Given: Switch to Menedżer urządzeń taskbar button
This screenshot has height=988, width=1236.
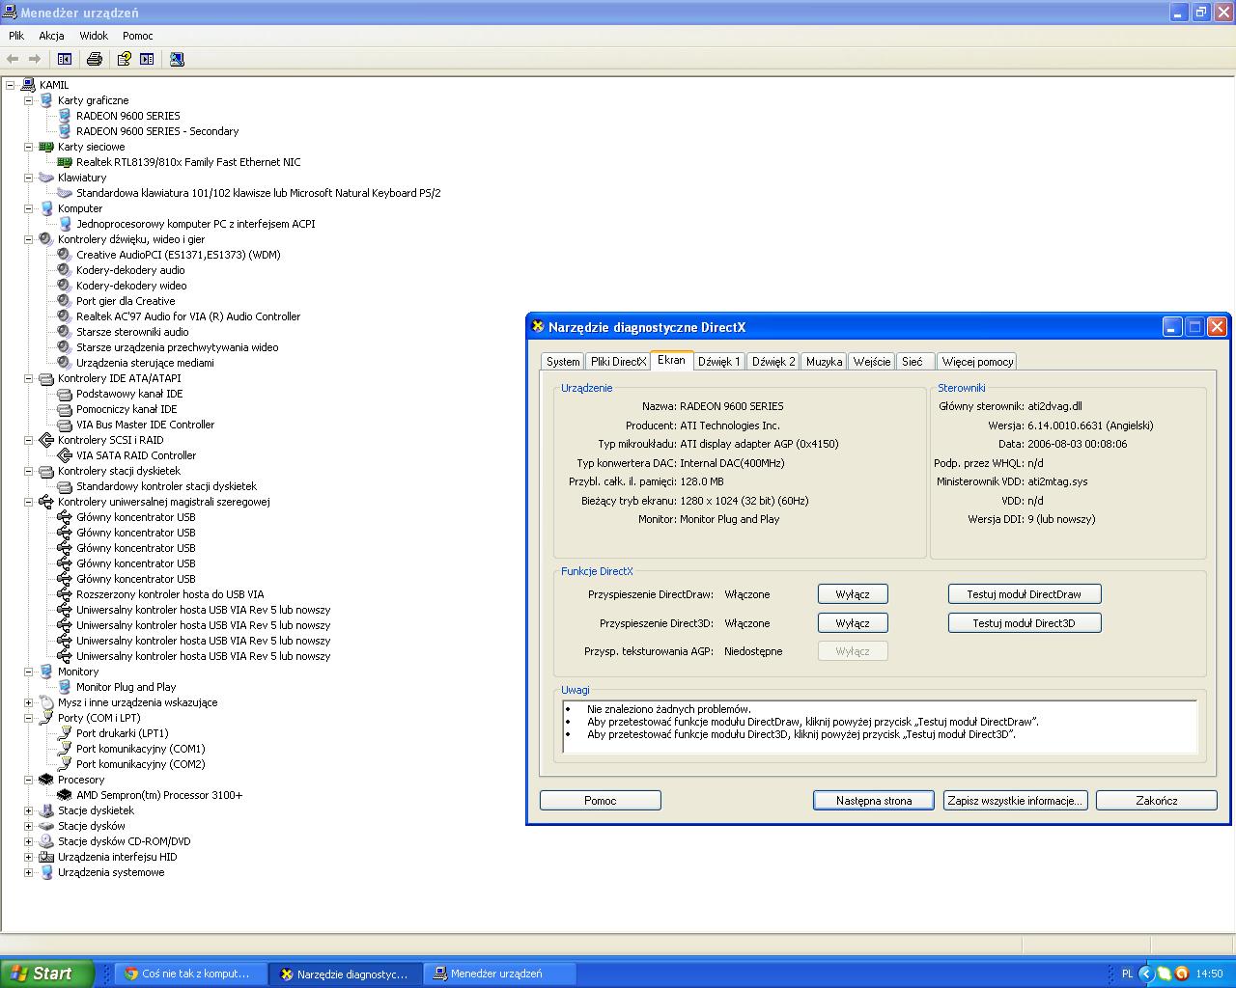Looking at the screenshot, I should pos(500,974).
